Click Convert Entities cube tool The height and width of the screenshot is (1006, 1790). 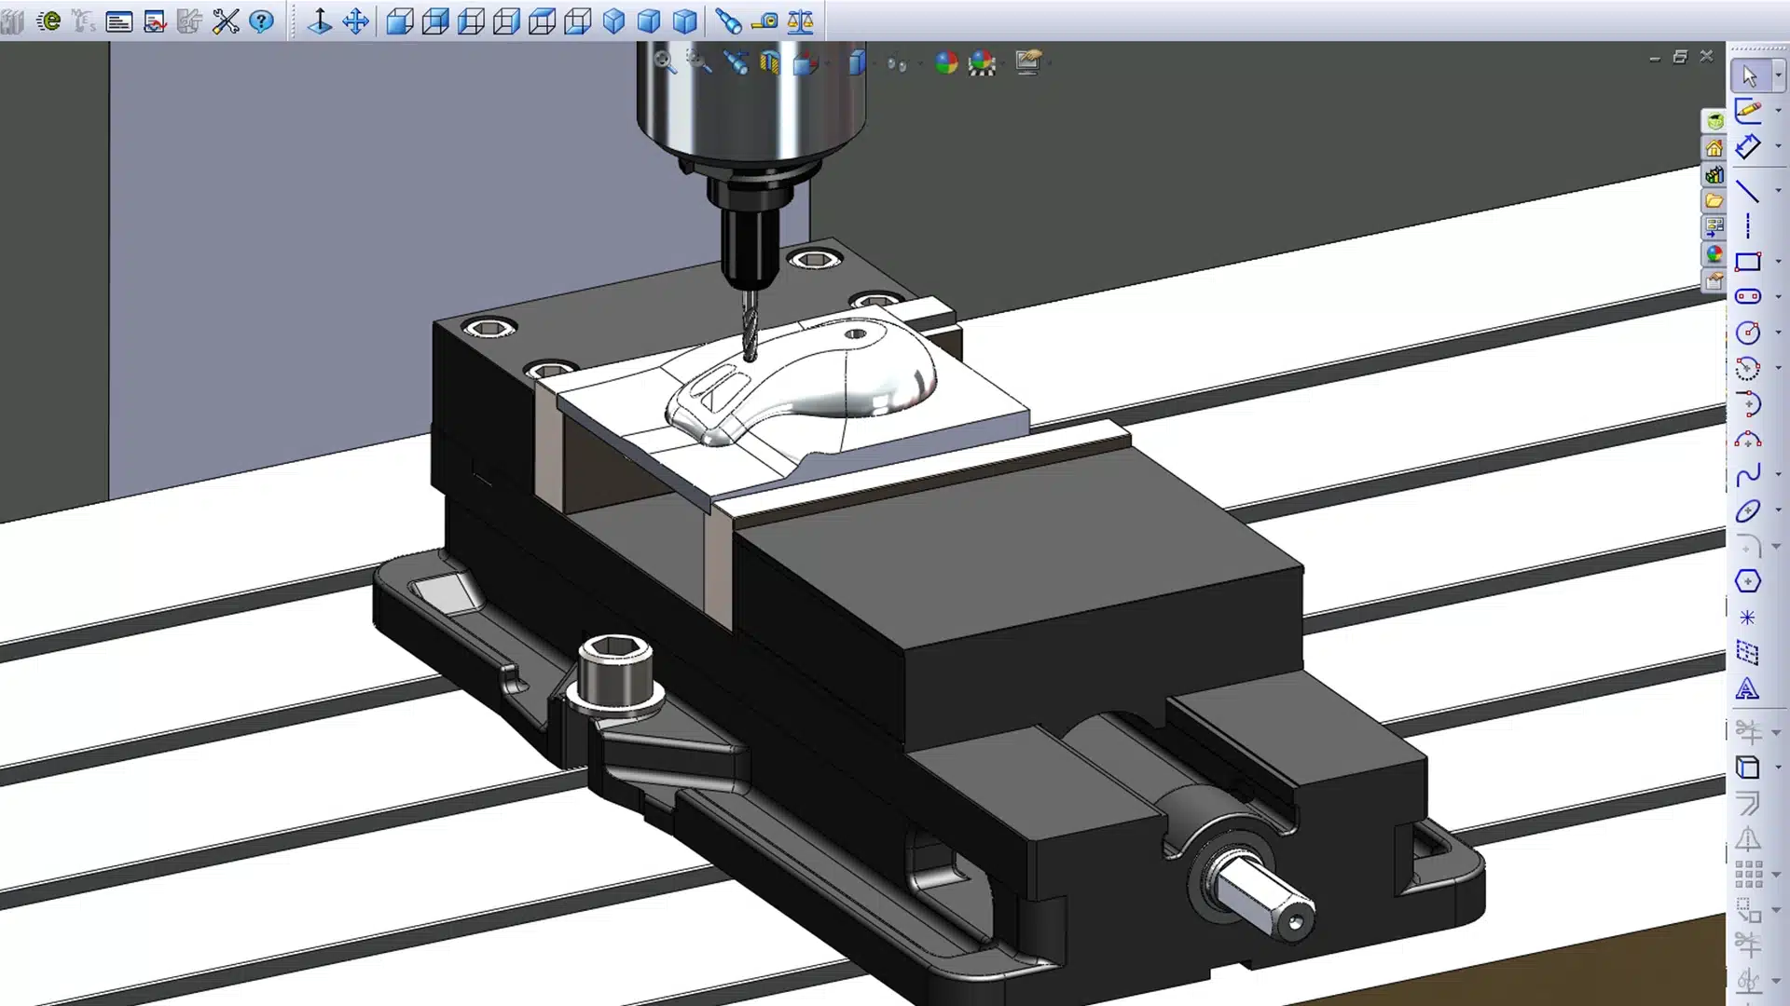point(1748,768)
